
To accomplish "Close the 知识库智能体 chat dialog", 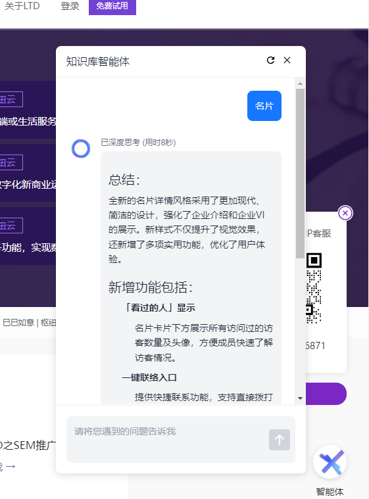I will [287, 60].
